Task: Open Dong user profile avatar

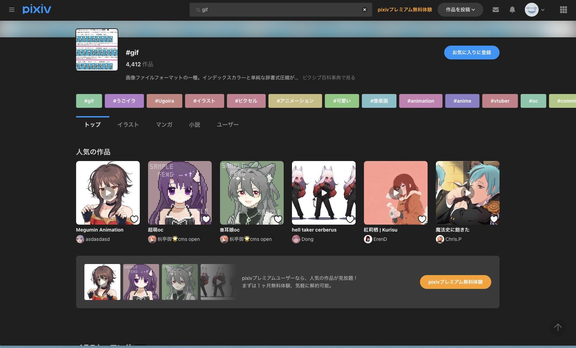Action: pyautogui.click(x=296, y=239)
